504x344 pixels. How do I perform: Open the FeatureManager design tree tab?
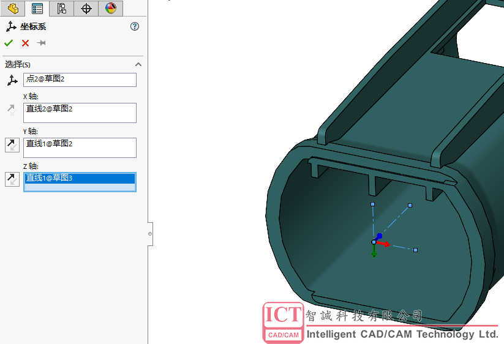coord(13,9)
